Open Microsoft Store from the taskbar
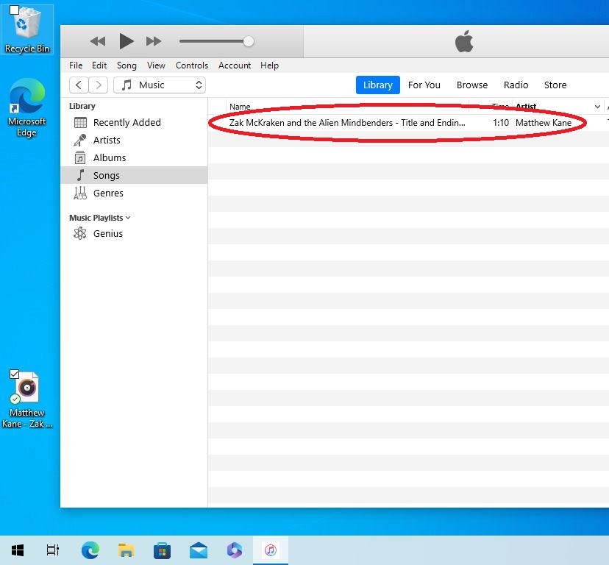 (162, 550)
